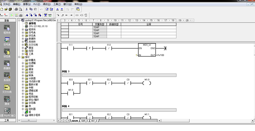
Task: Open 程序块 in the left view bar
Action: click(7, 29)
